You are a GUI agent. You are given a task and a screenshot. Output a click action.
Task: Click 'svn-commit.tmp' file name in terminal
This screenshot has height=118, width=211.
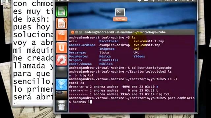tap(147, 45)
